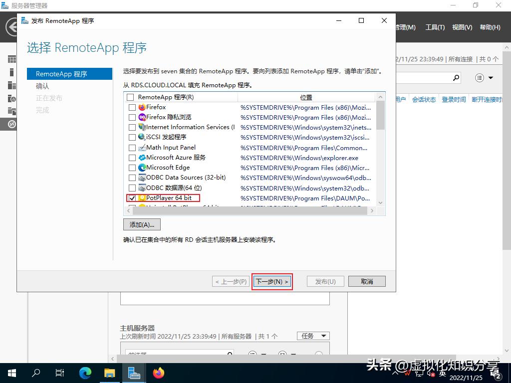The image size is (511, 383).
Task: Open Firefox from the taskbar
Action: tap(158, 373)
